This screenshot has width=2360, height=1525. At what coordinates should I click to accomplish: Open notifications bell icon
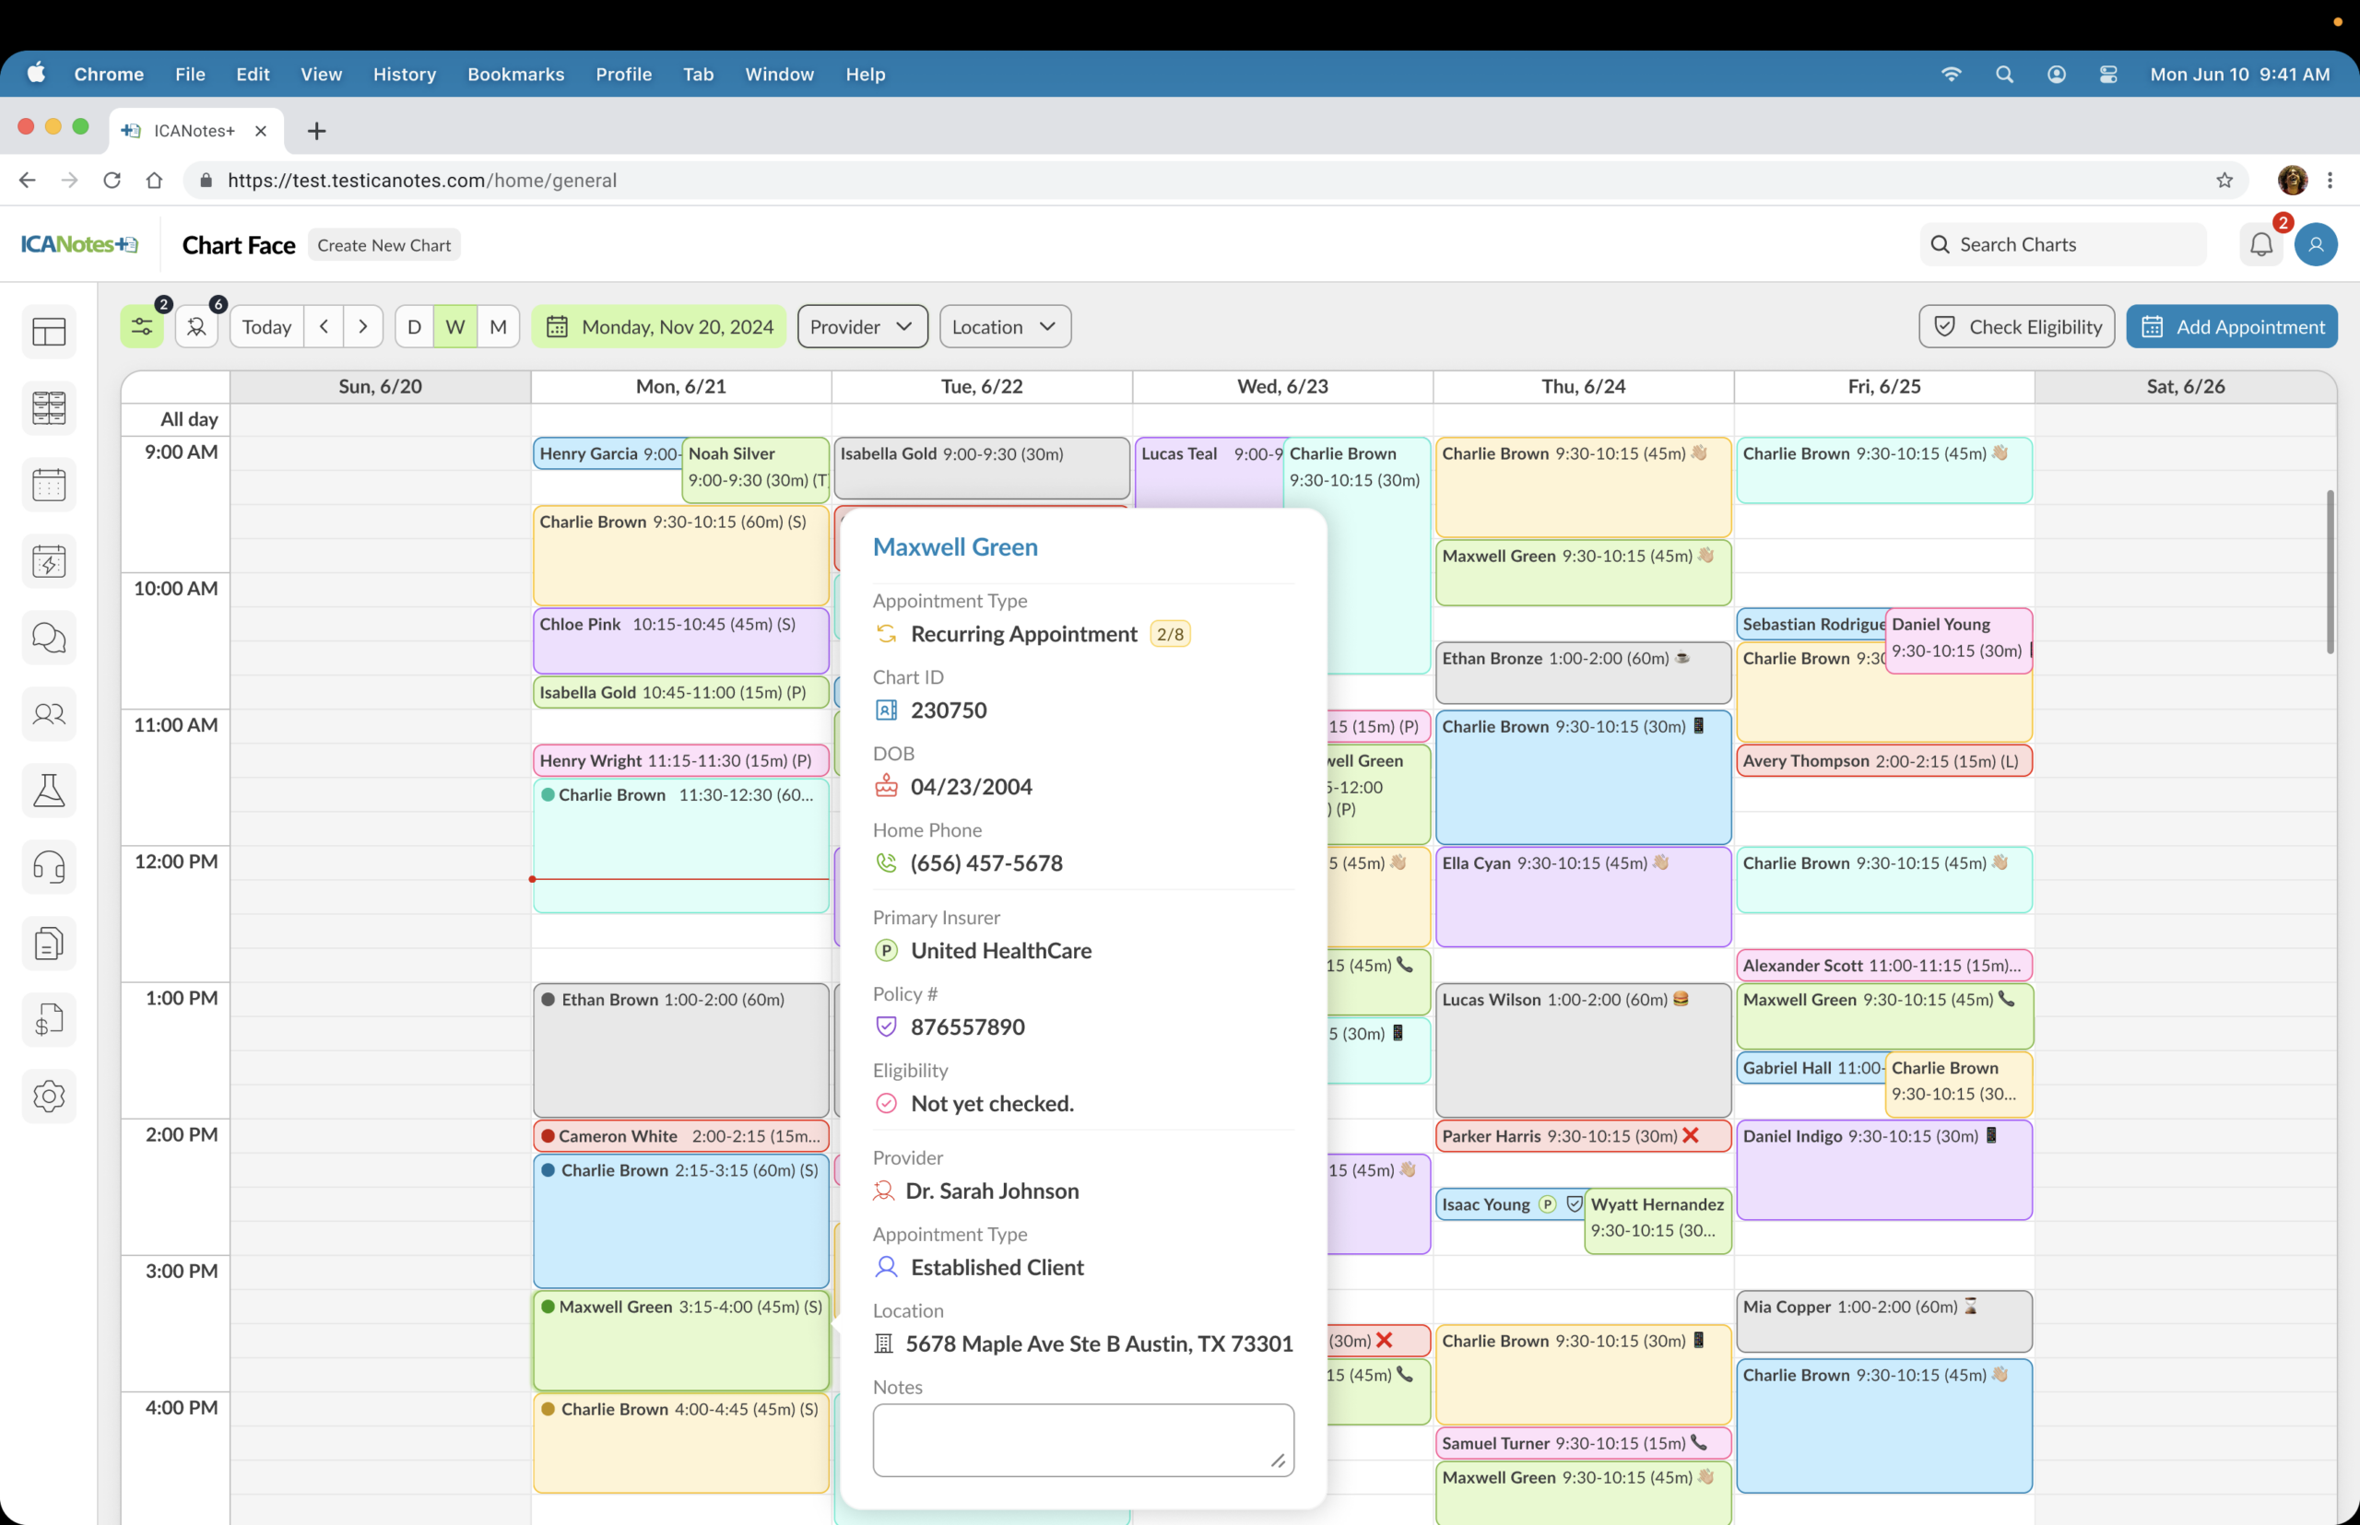pos(2260,244)
